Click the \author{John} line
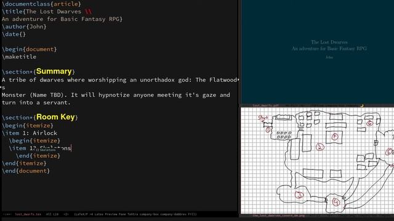 (24, 26)
